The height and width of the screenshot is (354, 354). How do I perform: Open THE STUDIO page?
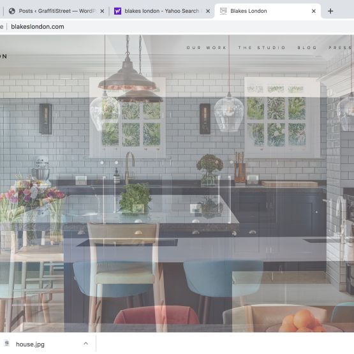point(262,48)
